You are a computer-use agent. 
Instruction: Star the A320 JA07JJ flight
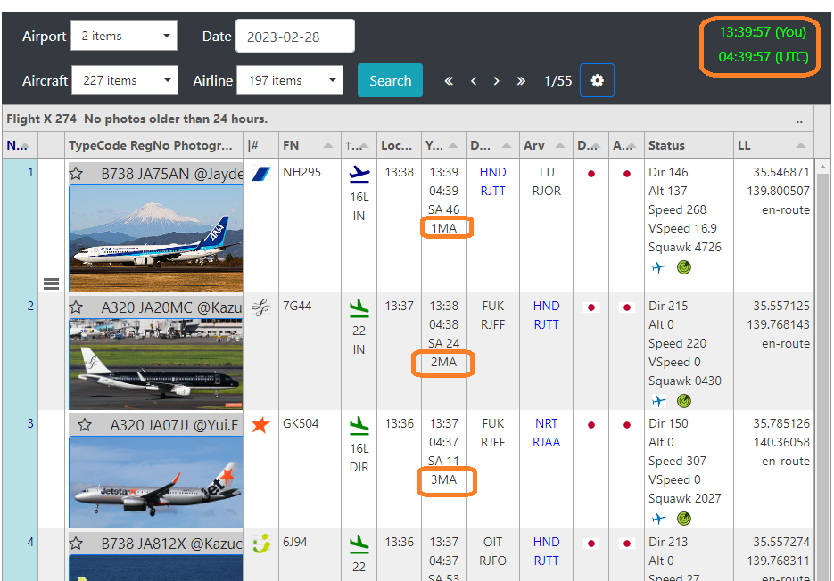pyautogui.click(x=85, y=425)
